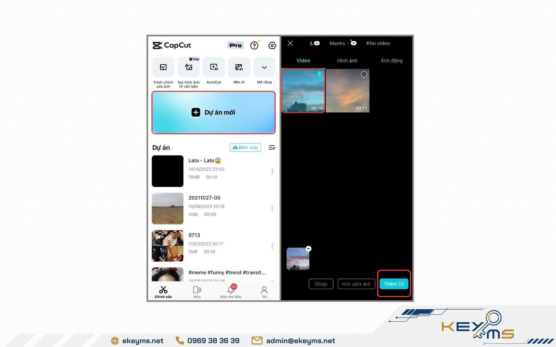Click the Thêm (1) add button
556x347 pixels.
pos(394,284)
